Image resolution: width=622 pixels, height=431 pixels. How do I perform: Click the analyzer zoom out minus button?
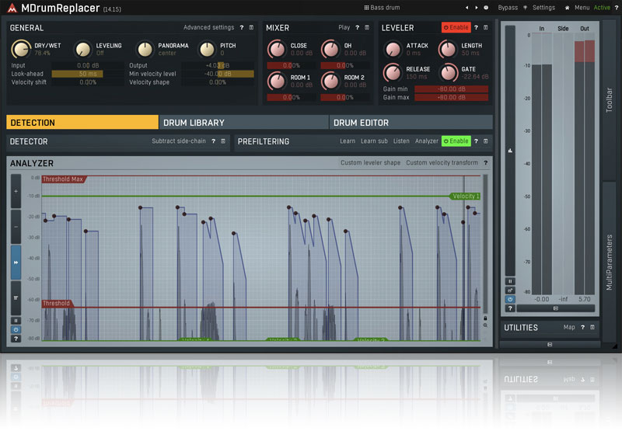click(16, 227)
